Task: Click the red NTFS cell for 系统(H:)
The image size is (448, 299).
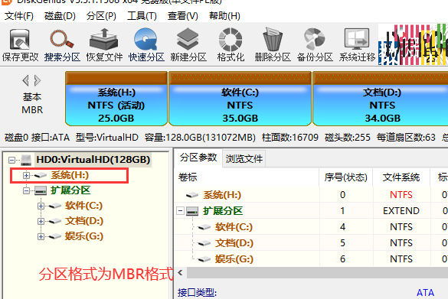Action: [x=401, y=195]
